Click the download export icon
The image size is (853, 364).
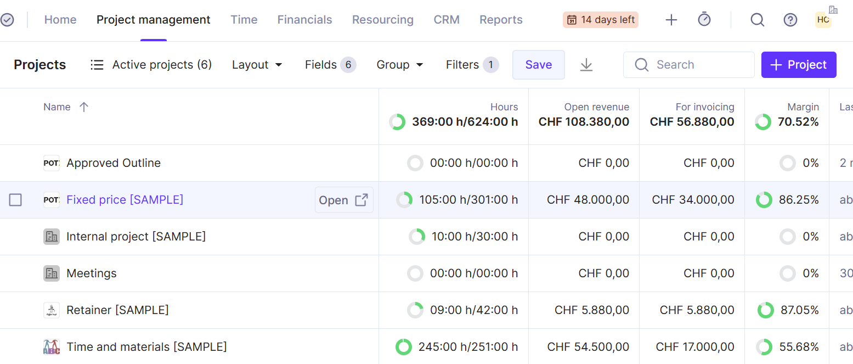click(x=586, y=65)
